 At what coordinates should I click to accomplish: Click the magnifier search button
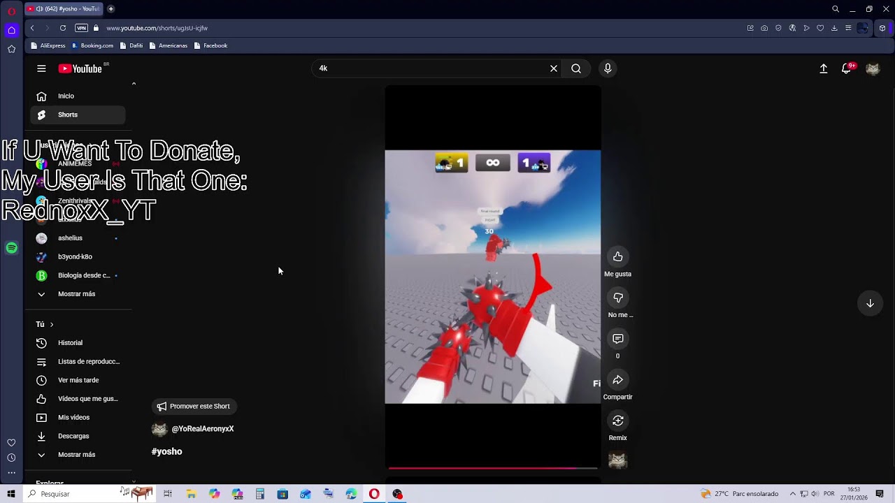point(576,68)
